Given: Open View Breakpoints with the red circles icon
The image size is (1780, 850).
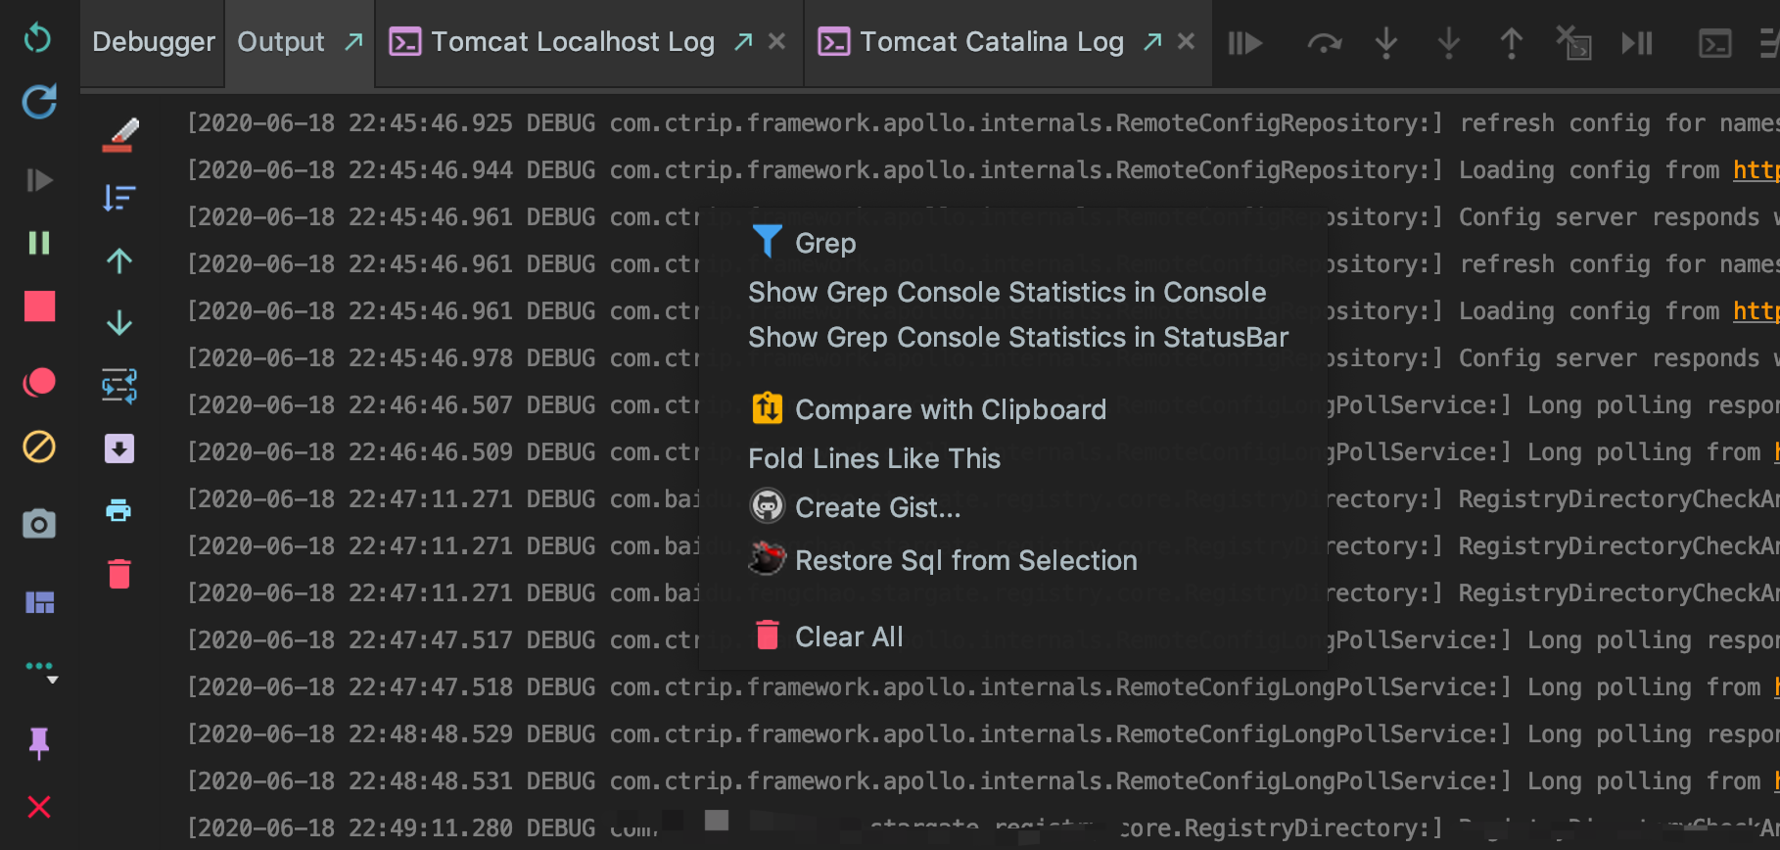Looking at the screenshot, I should click(x=39, y=382).
